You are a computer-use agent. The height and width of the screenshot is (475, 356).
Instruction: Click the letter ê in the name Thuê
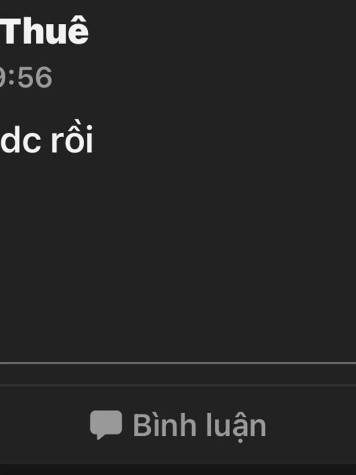point(78,31)
